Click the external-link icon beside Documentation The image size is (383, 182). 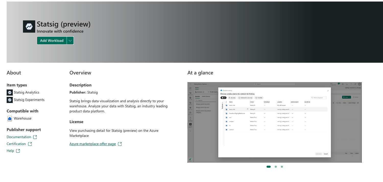[35, 137]
